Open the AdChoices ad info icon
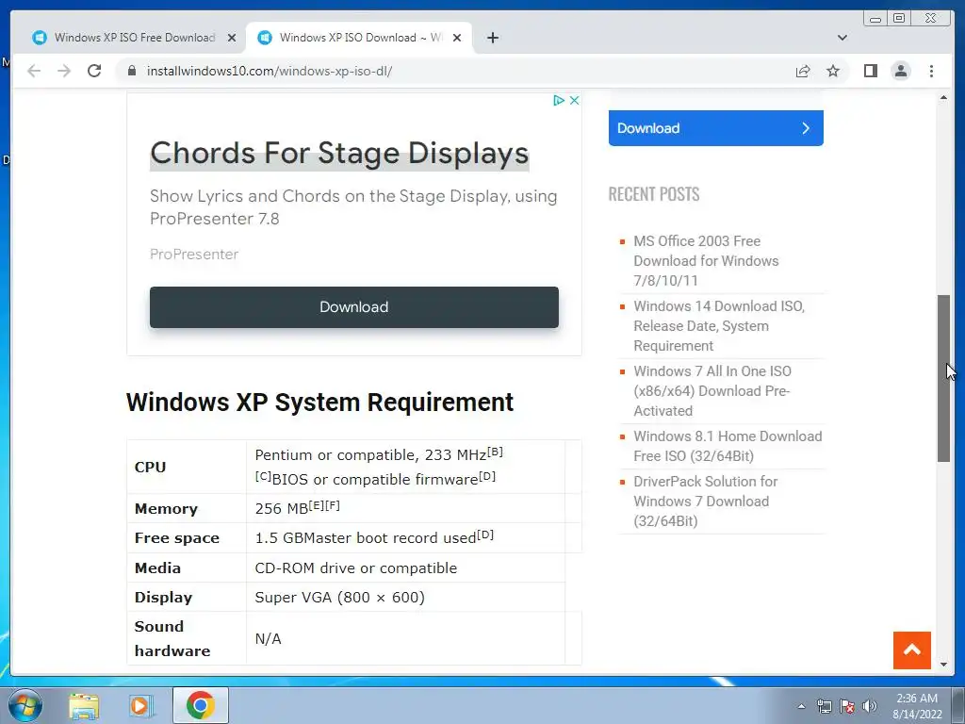 tap(558, 100)
